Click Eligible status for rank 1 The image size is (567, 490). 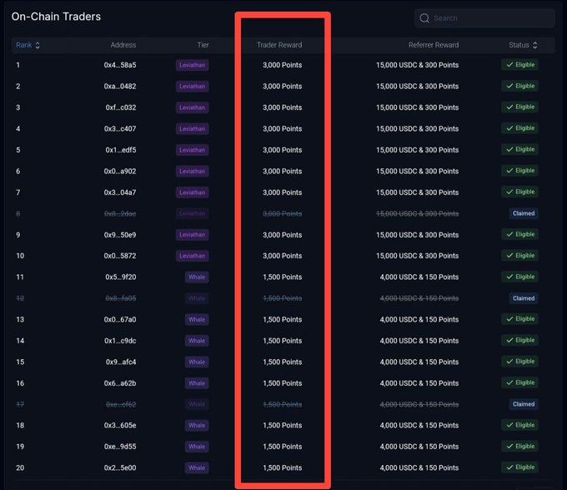click(x=519, y=65)
